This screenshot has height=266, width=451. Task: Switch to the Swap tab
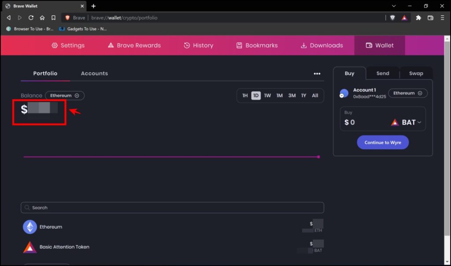tap(416, 74)
